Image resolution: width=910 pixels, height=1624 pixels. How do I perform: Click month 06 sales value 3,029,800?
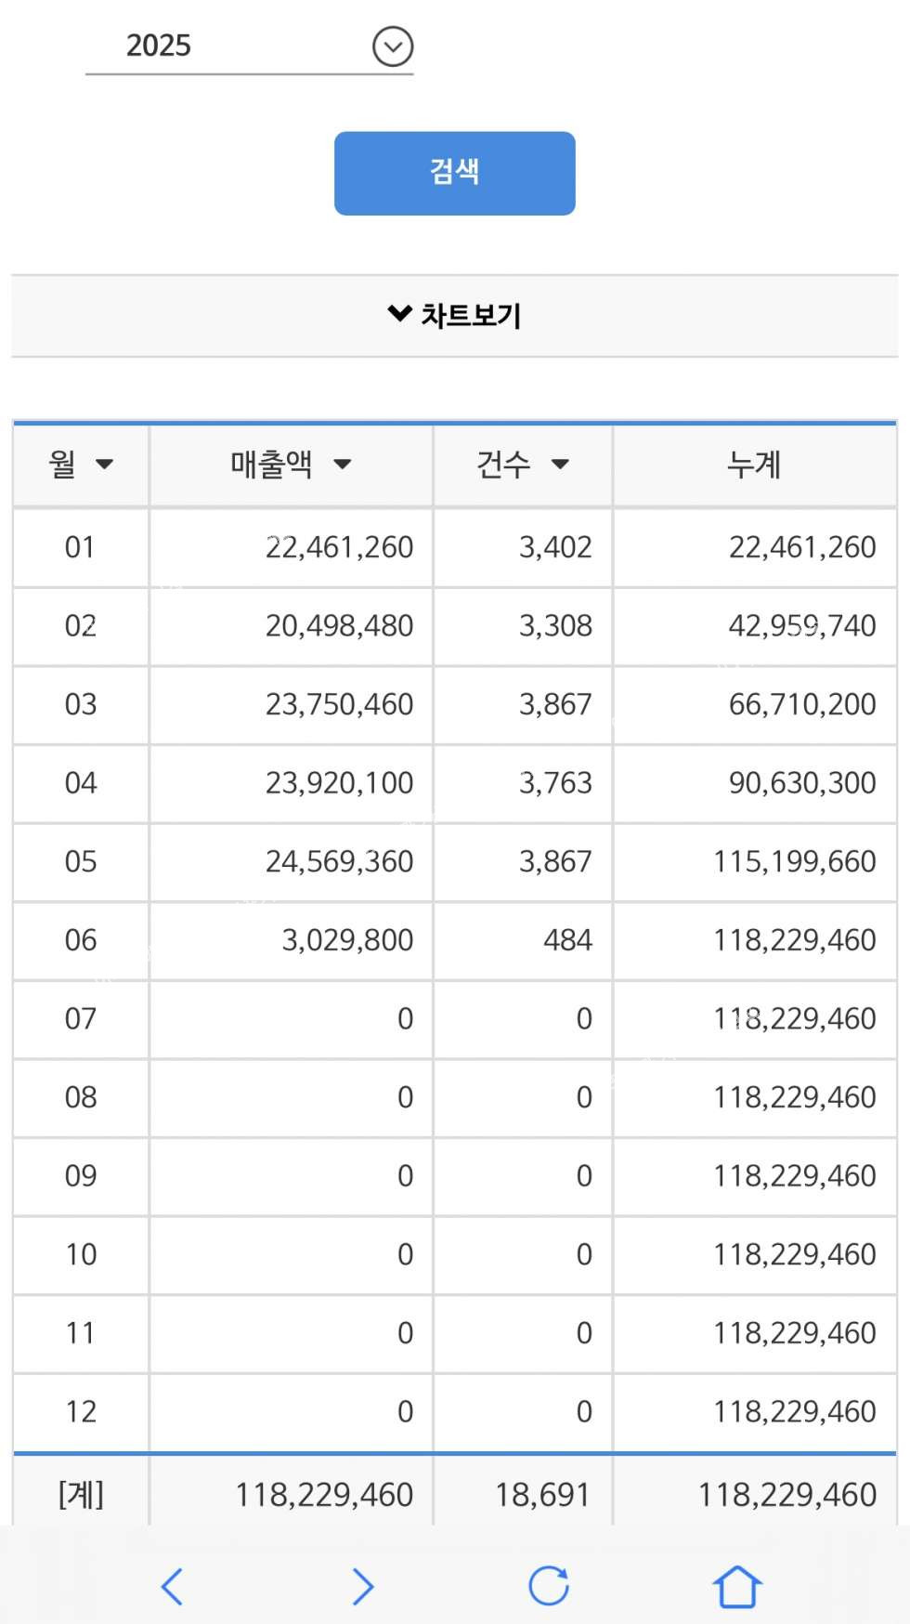click(x=347, y=940)
